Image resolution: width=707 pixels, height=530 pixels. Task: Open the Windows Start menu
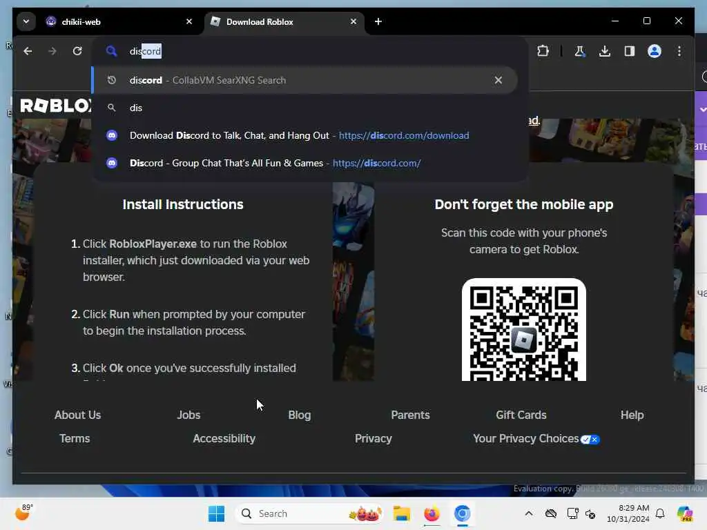pyautogui.click(x=216, y=513)
